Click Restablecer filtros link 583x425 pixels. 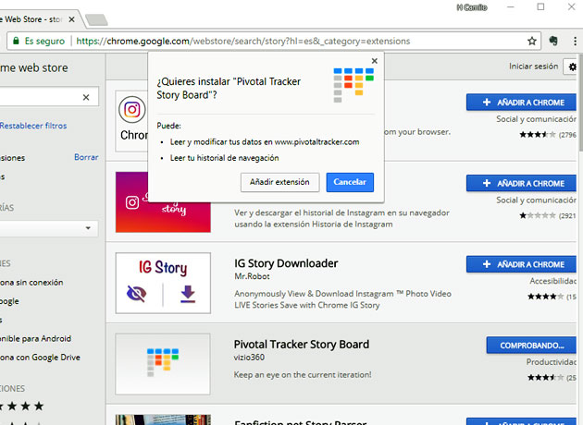point(33,126)
